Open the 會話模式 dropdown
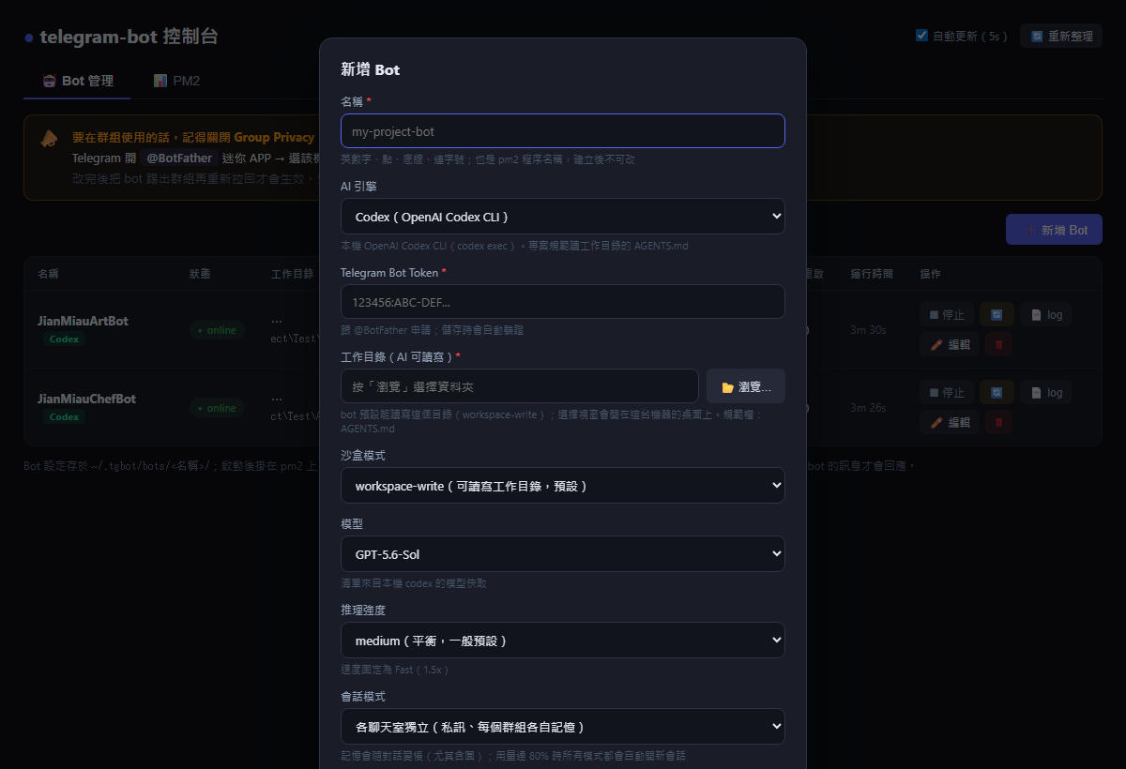1126x769 pixels. [563, 727]
